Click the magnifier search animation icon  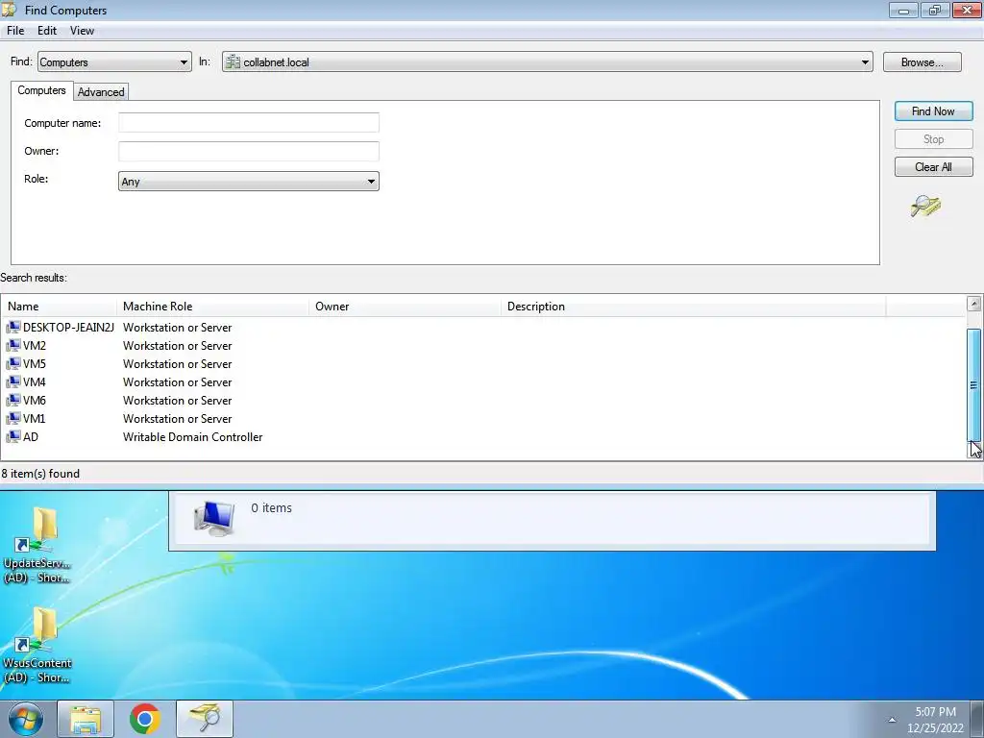pos(925,206)
